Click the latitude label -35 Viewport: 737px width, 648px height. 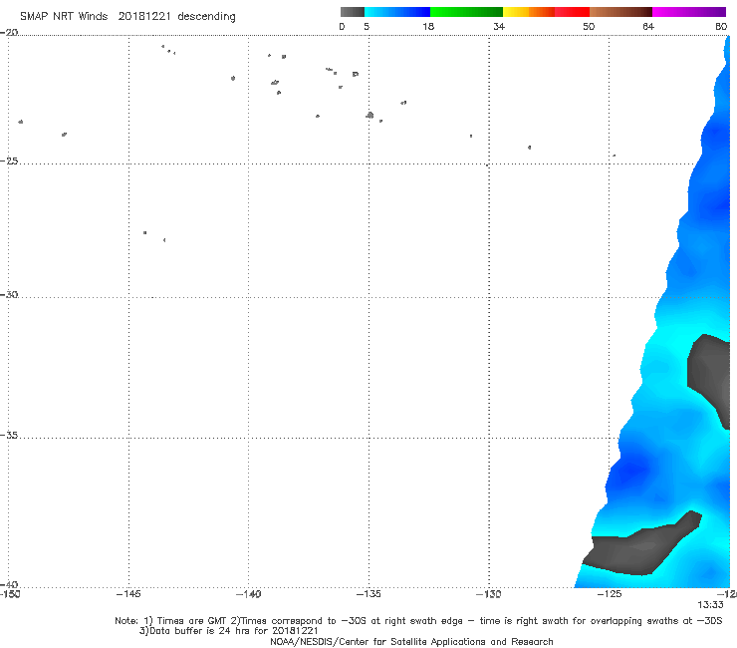9,436
